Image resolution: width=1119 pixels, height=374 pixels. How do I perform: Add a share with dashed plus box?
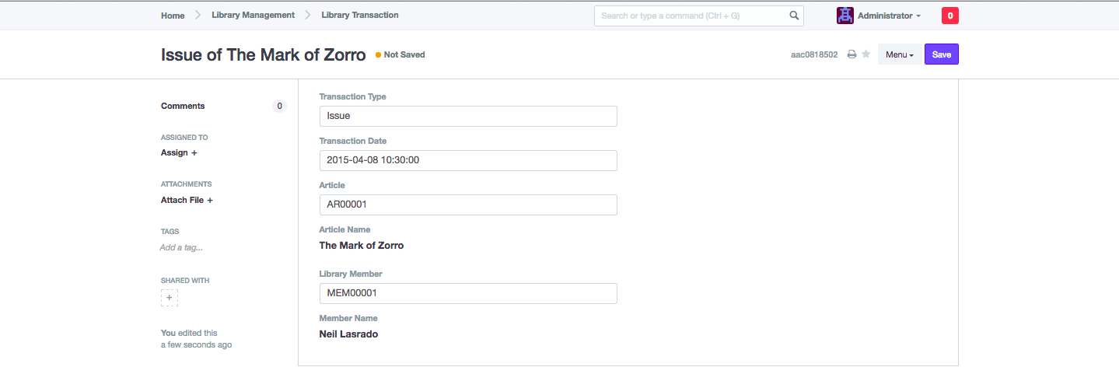pos(170,298)
